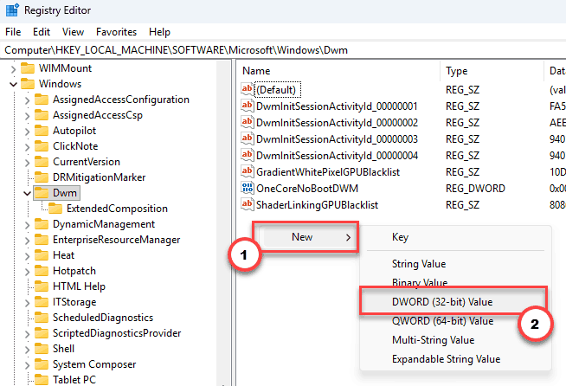Click the registry path address bar

pos(283,50)
